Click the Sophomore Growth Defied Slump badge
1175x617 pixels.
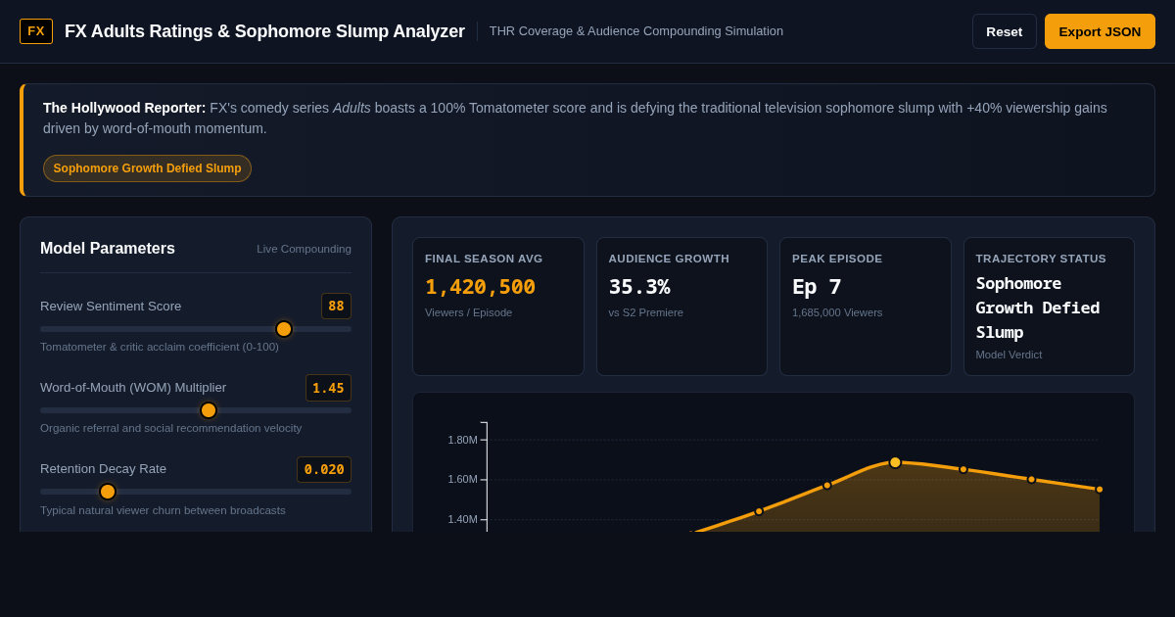point(147,168)
